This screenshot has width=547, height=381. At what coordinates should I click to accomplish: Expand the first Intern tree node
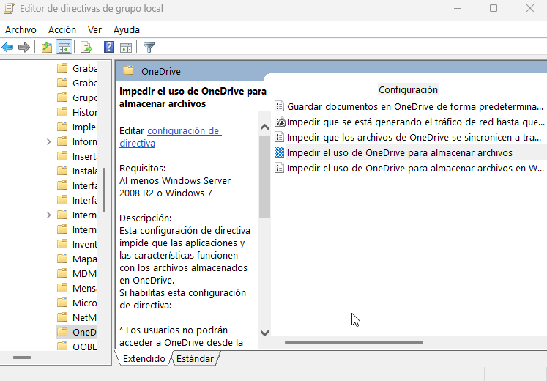coord(49,215)
